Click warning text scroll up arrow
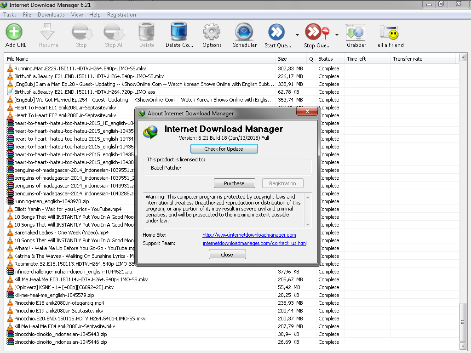Screen dimensions: 471x353 pyautogui.click(x=308, y=197)
